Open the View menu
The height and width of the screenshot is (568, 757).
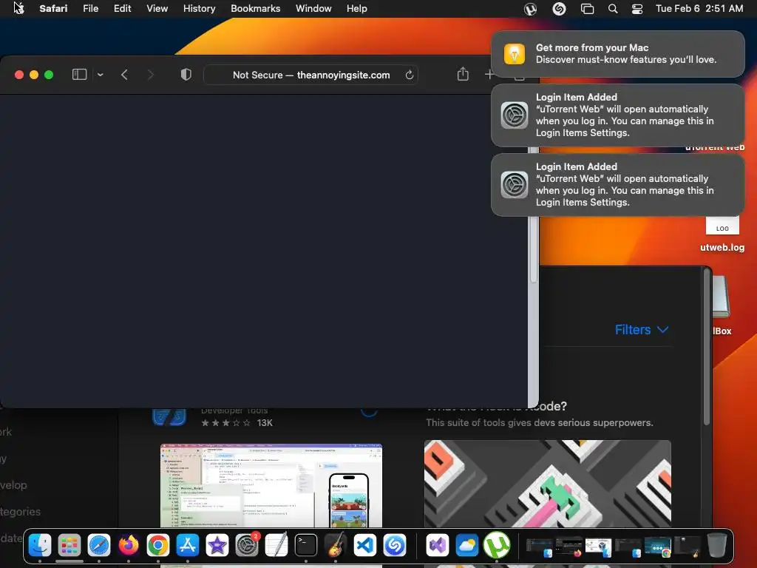[x=157, y=9]
